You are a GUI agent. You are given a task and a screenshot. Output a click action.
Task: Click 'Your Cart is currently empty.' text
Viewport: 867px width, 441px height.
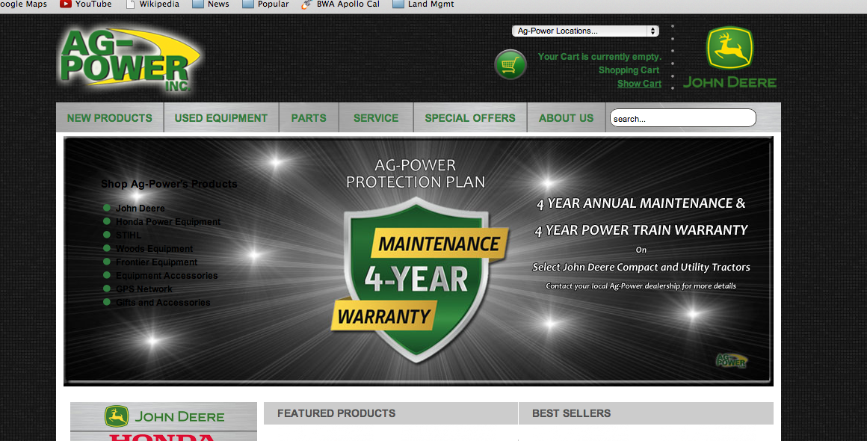tap(599, 56)
